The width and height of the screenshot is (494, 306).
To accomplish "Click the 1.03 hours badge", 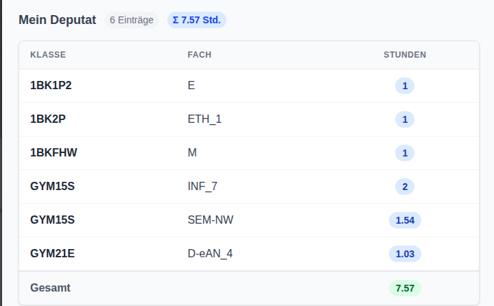I will 405,254.
